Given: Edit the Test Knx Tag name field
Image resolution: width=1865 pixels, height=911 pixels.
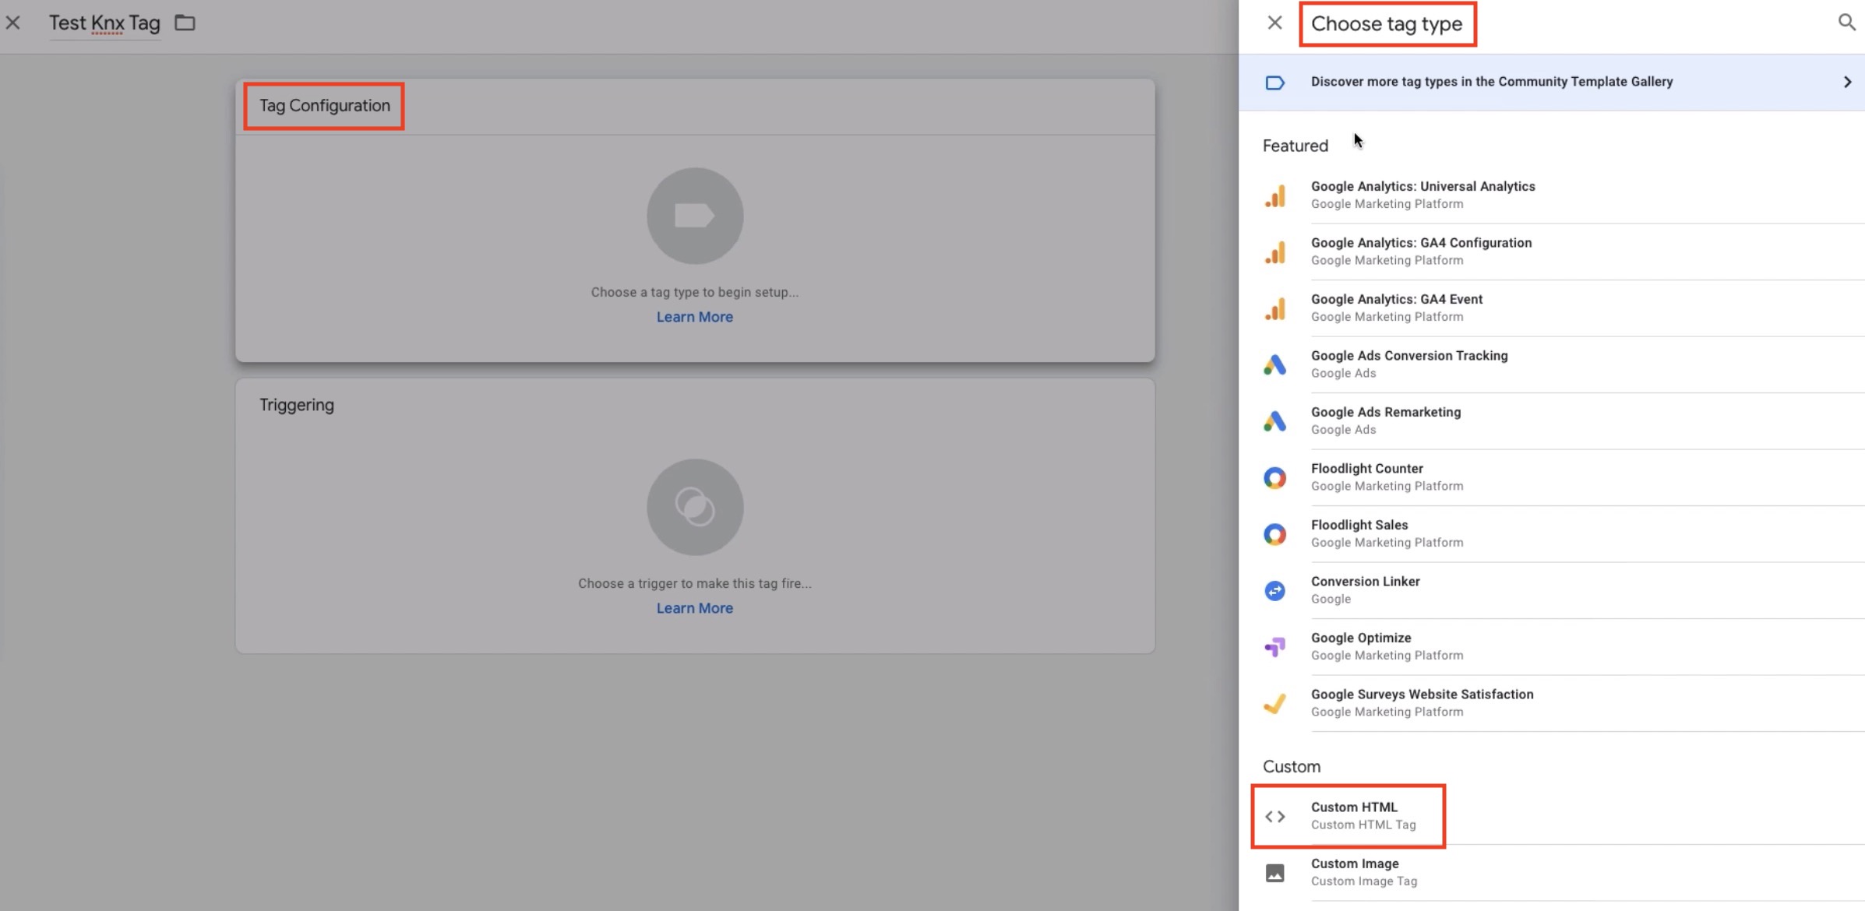Looking at the screenshot, I should [104, 23].
